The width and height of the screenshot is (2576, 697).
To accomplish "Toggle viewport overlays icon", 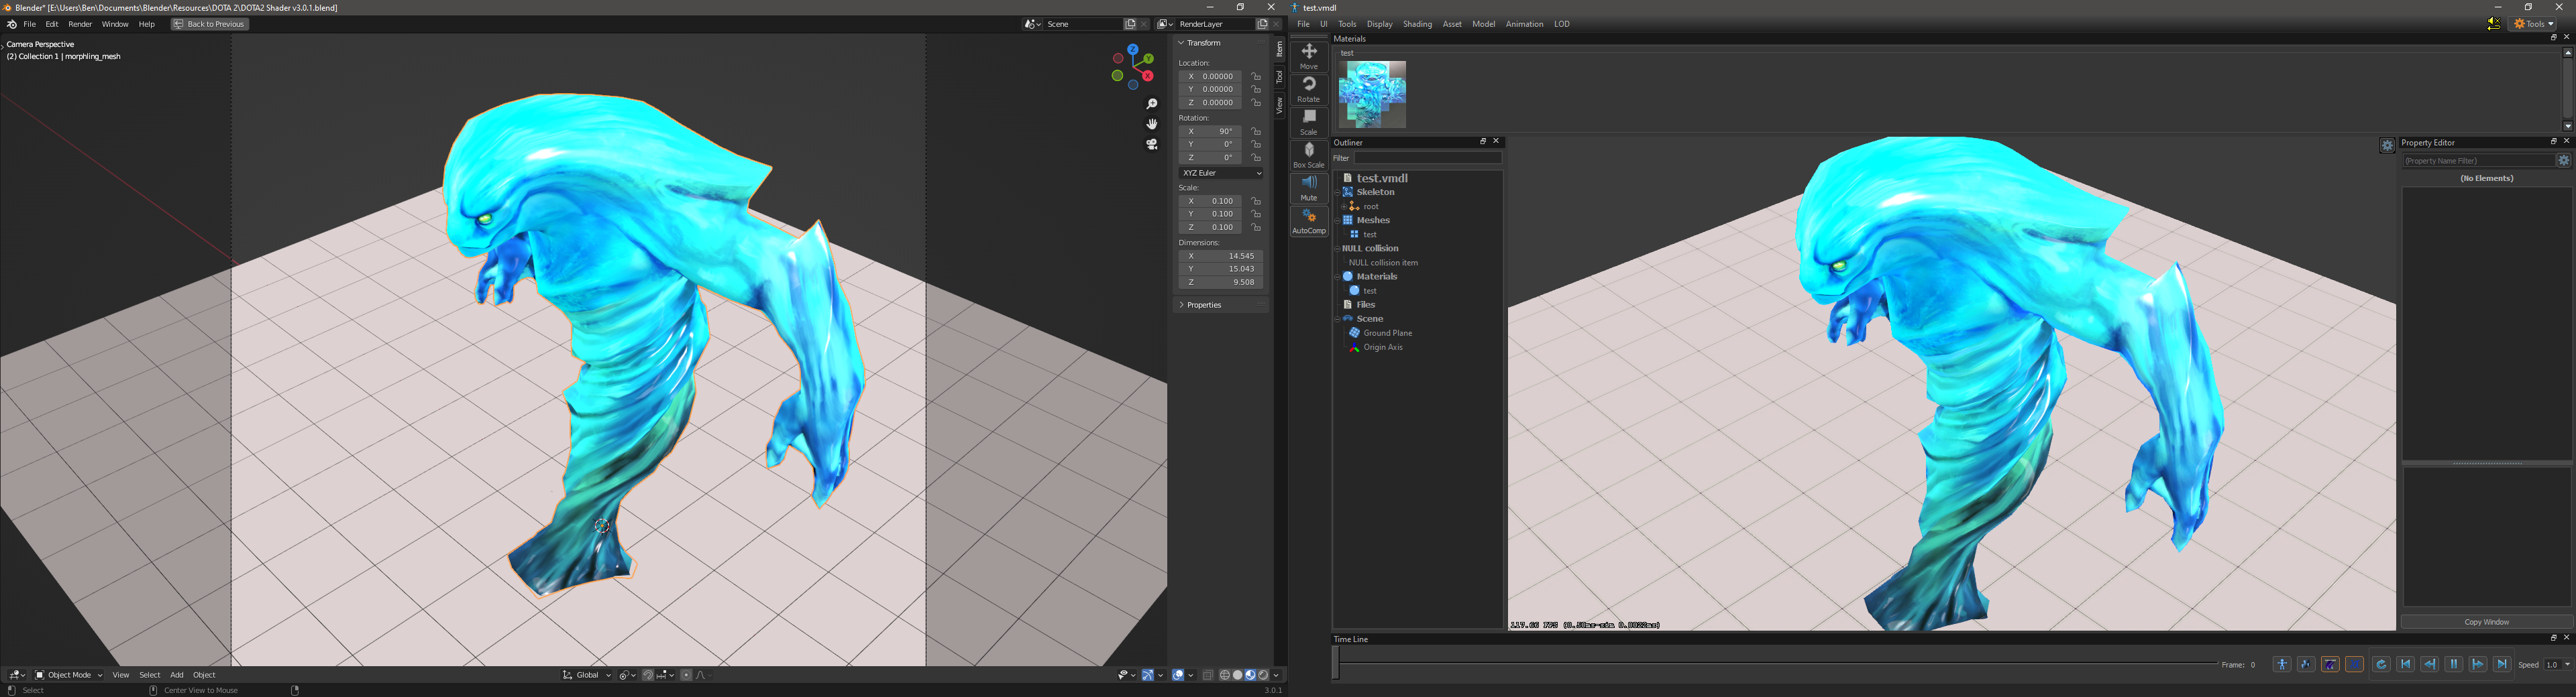I will click(x=1178, y=675).
